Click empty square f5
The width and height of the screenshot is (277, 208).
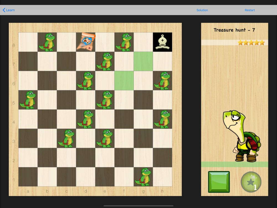124,100
